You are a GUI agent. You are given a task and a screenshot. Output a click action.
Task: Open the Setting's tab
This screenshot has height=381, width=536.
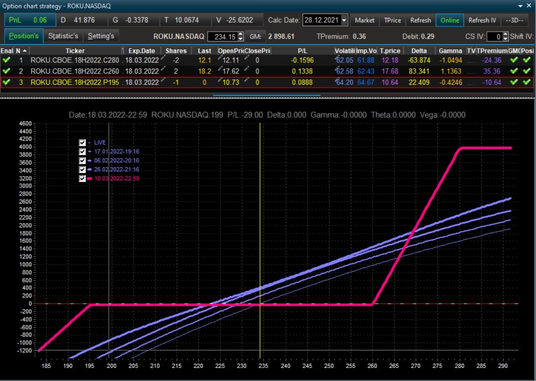(101, 36)
